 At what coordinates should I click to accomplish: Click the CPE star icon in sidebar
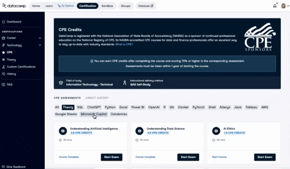click(4, 52)
